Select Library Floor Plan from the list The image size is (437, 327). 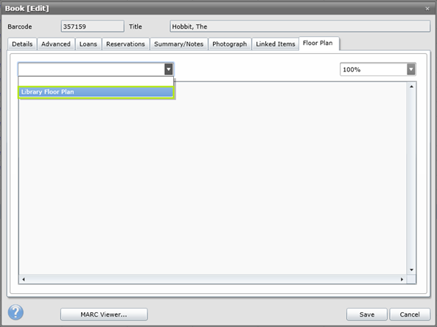click(x=96, y=92)
